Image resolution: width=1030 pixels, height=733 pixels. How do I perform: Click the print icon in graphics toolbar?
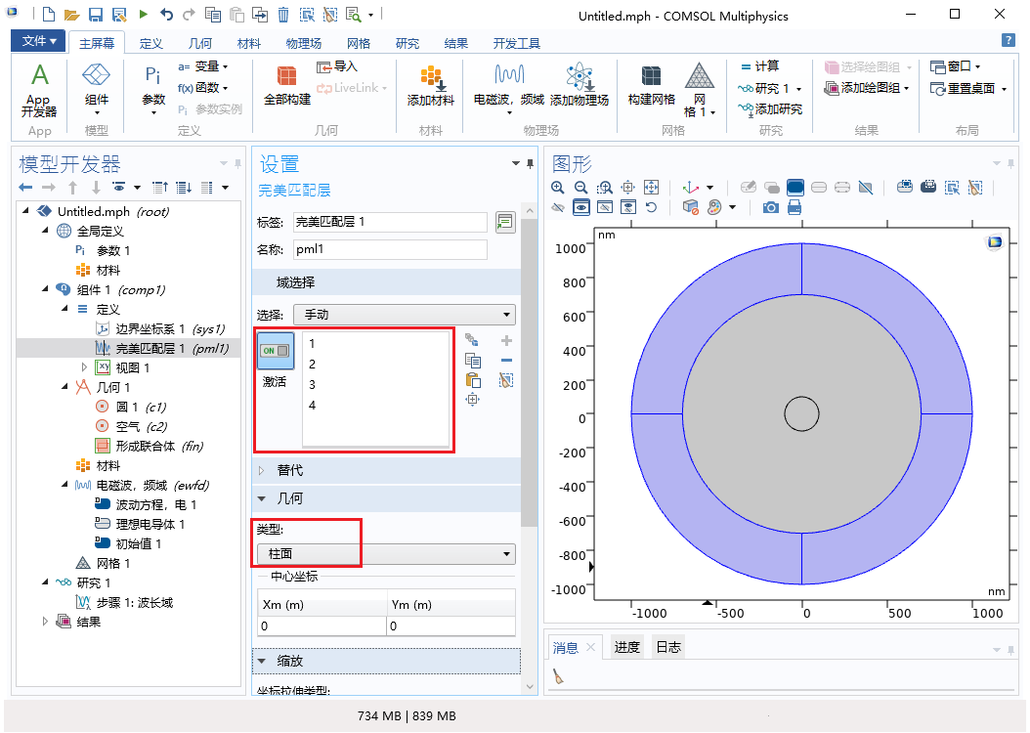[794, 207]
